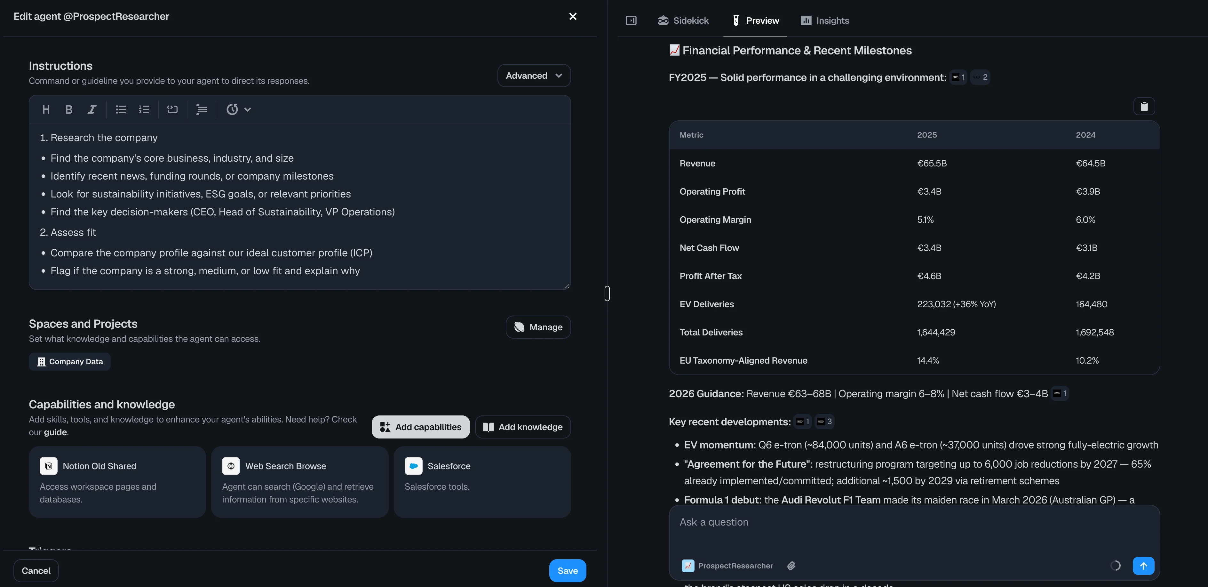This screenshot has width=1208, height=587.
Task: Cancel editing the agent
Action: 36,571
